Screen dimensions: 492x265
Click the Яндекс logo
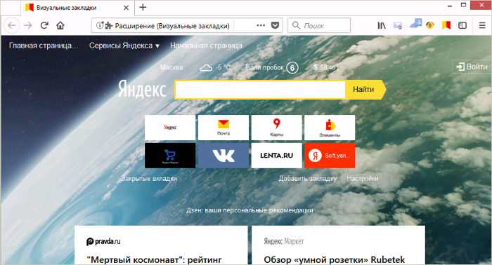(x=142, y=89)
